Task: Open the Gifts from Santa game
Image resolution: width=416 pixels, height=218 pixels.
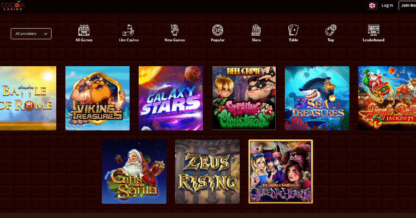Action: (x=134, y=172)
